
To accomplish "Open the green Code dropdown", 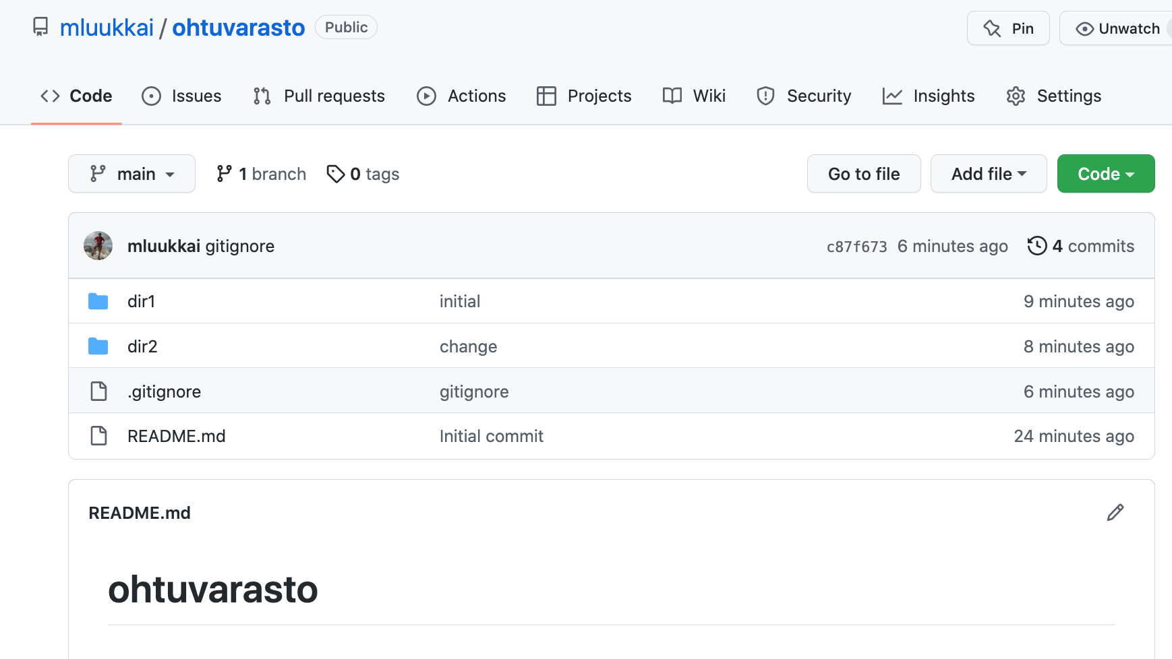I will pyautogui.click(x=1105, y=174).
